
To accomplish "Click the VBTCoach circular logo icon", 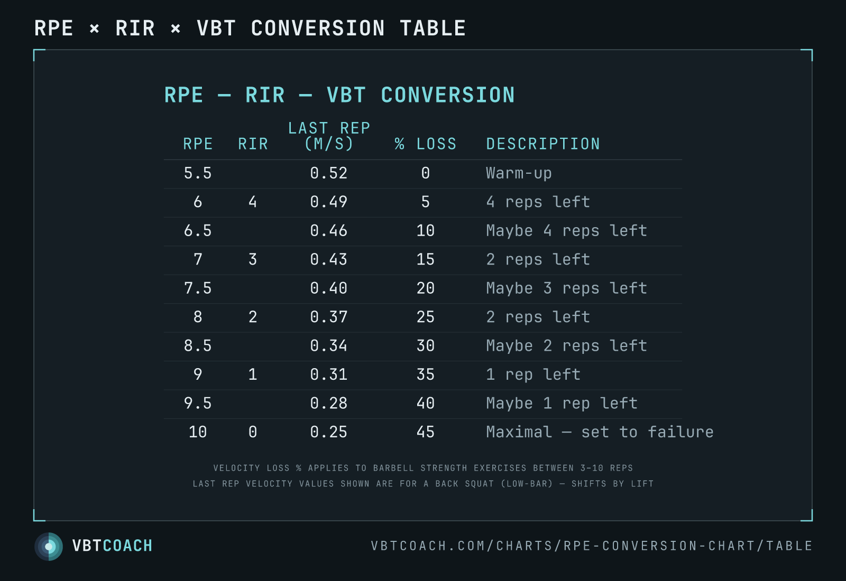I will coord(49,547).
